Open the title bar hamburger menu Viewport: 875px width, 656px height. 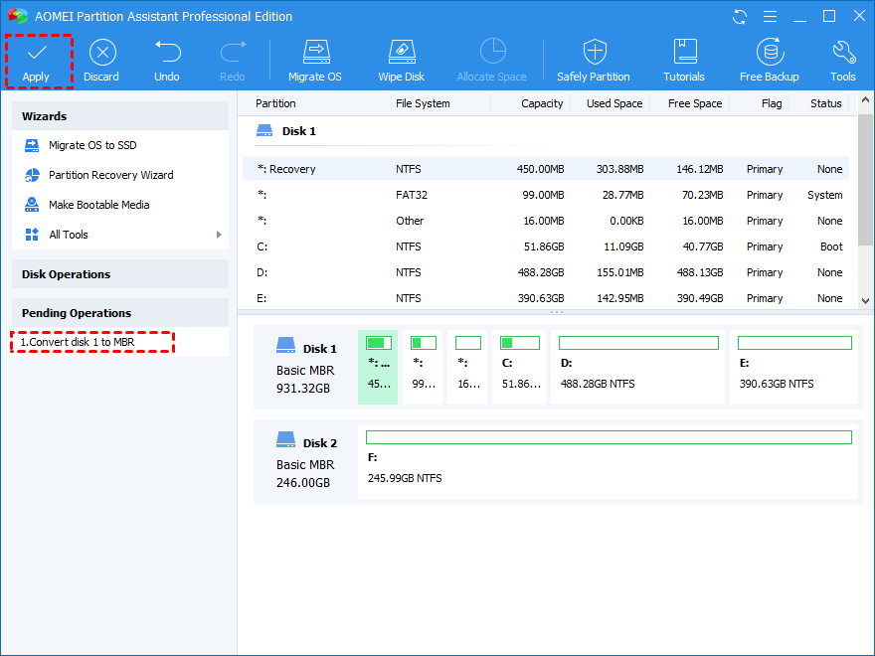(769, 17)
